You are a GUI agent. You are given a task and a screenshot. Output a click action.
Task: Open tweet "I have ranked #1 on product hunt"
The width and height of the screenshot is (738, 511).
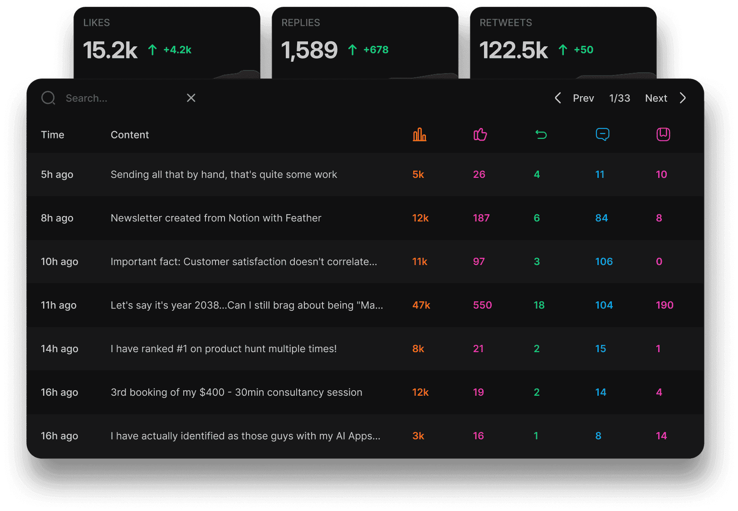224,349
